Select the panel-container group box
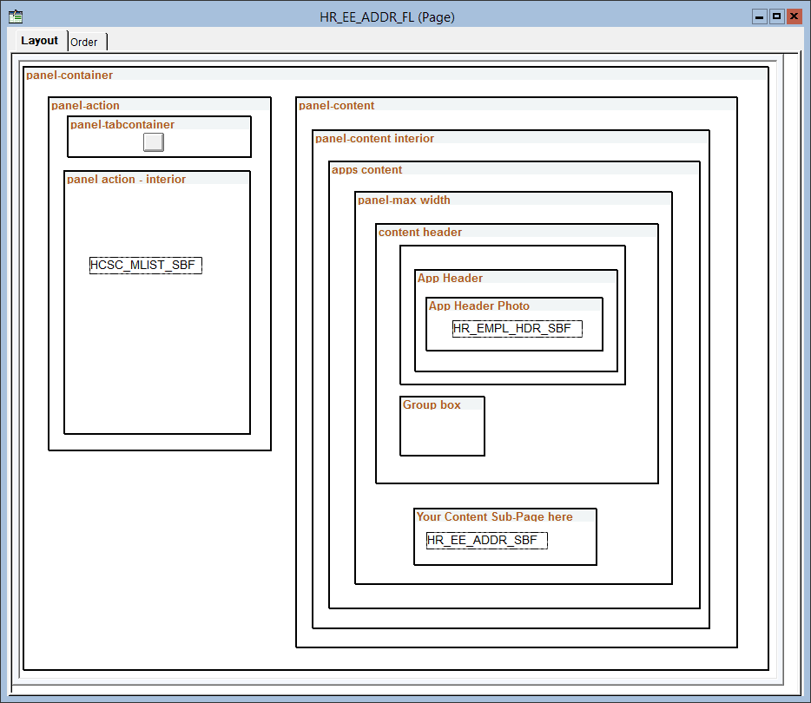This screenshot has height=703, width=811. pyautogui.click(x=69, y=75)
